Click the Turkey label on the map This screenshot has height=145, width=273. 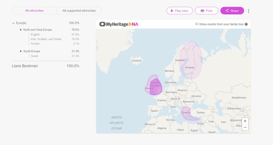(201, 113)
